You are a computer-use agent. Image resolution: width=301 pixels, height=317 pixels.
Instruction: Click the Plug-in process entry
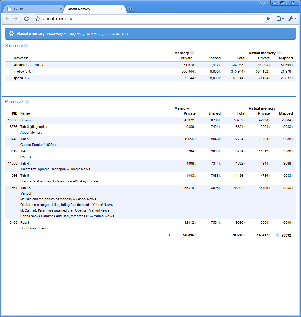tap(25, 222)
